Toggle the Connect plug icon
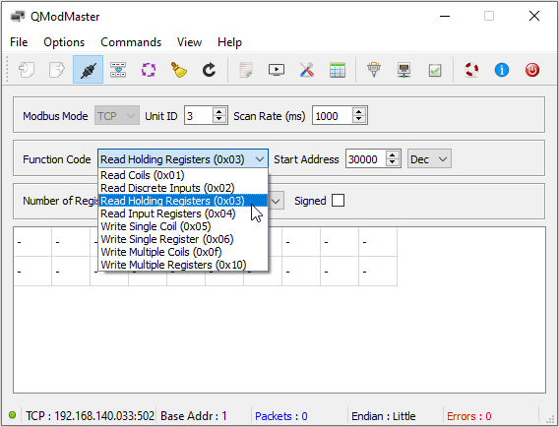The image size is (559, 427). (88, 70)
